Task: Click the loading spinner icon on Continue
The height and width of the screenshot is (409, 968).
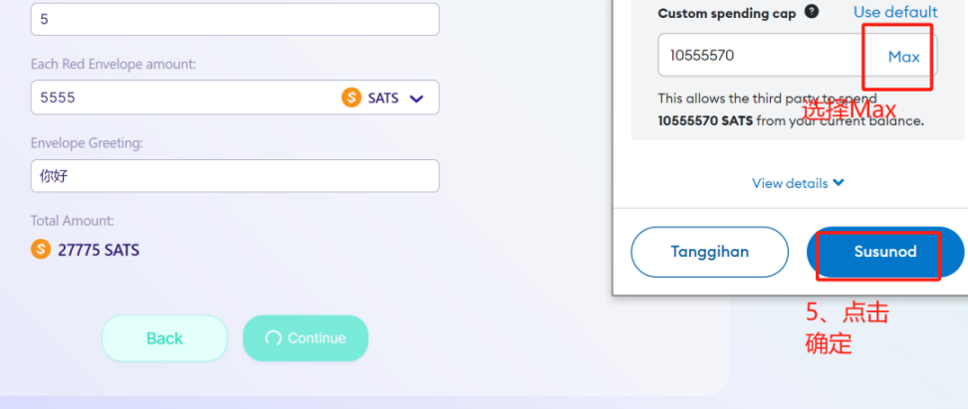Action: point(273,338)
